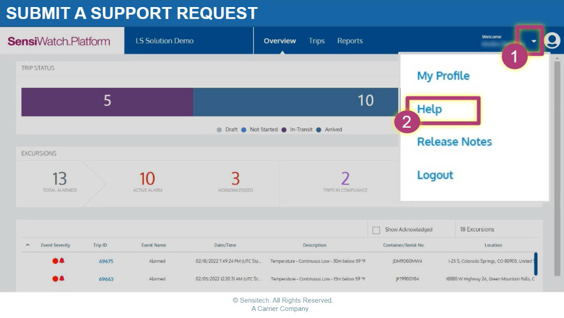Click Logout in the user menu

tap(435, 175)
